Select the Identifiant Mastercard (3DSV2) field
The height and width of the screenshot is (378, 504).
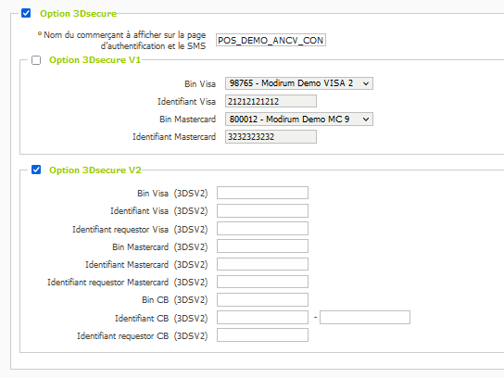click(x=262, y=264)
